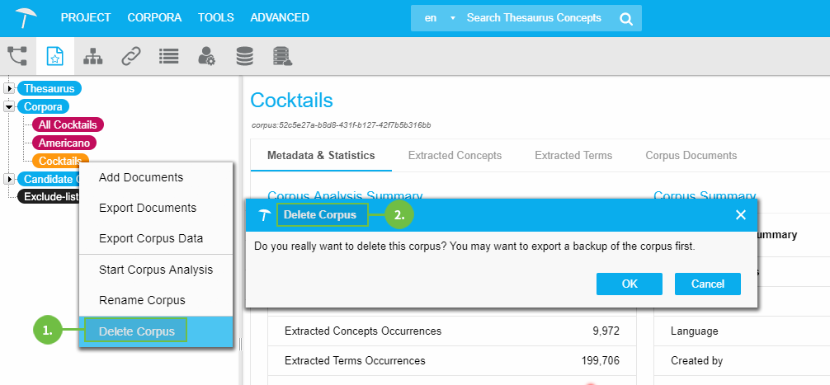Open the database stack icon

[244, 56]
